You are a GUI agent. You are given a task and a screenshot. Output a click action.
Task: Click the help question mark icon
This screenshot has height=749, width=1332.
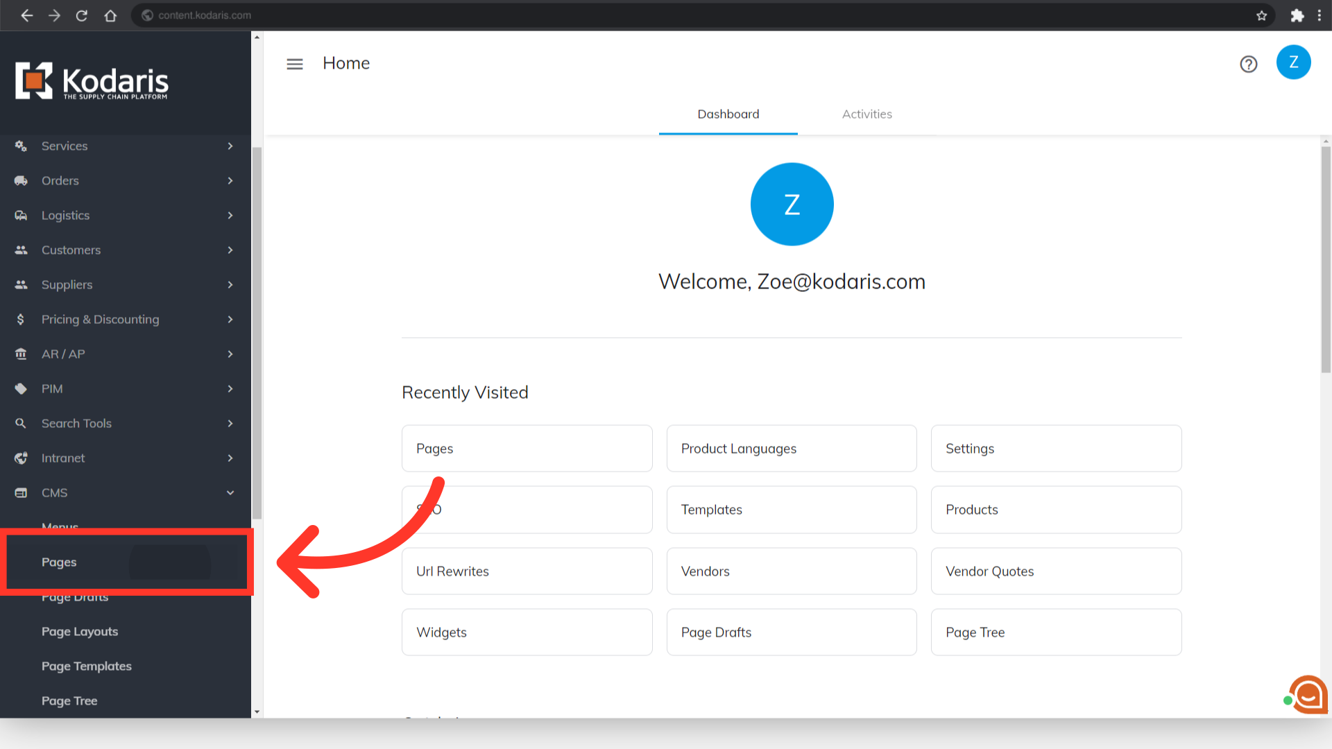click(1249, 64)
